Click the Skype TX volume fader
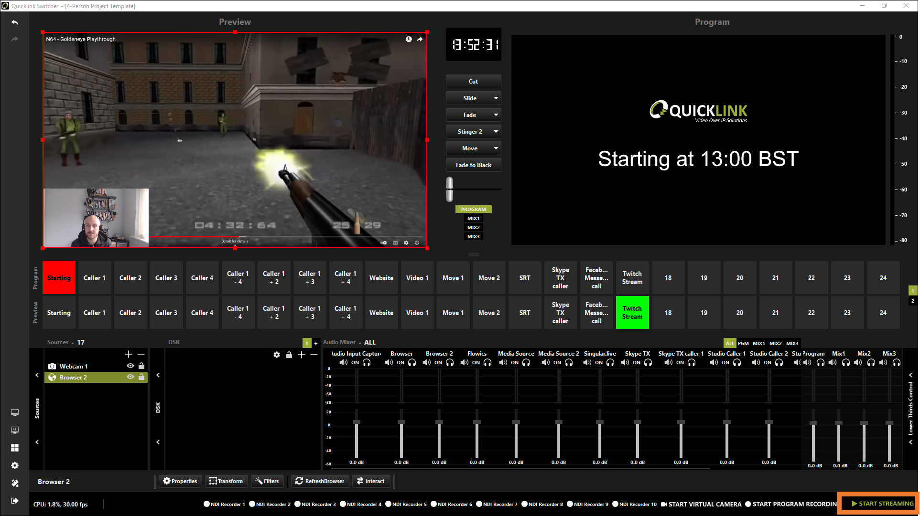 click(x=637, y=422)
